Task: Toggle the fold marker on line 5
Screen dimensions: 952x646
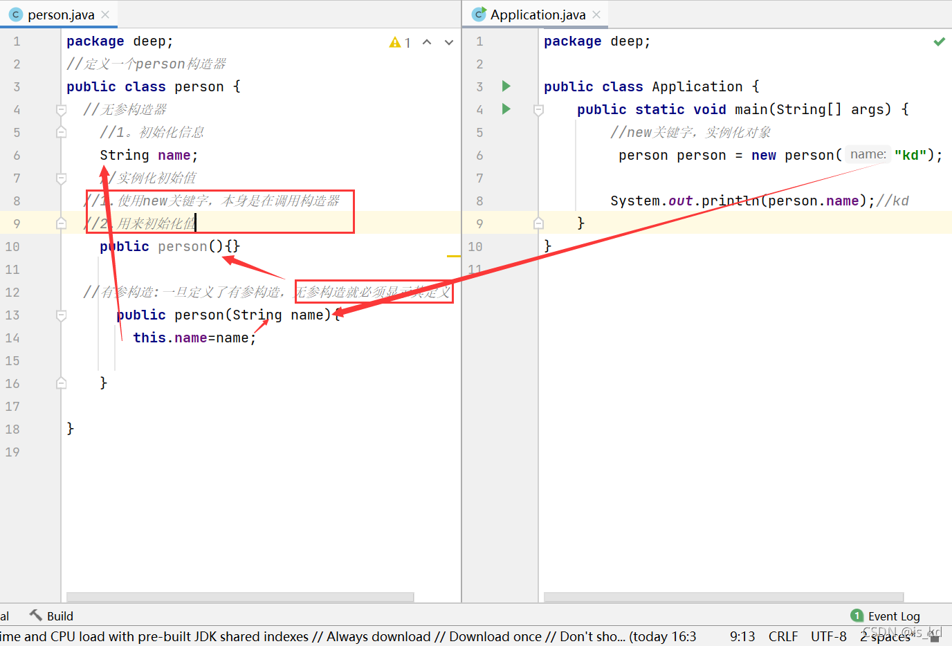Action: (61, 132)
